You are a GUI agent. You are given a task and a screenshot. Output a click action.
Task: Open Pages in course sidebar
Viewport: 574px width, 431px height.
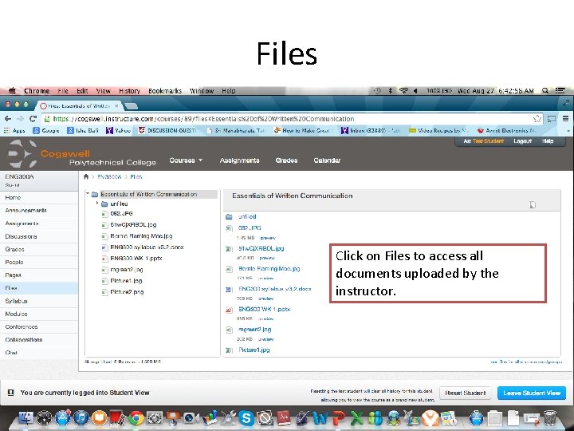click(x=39, y=275)
